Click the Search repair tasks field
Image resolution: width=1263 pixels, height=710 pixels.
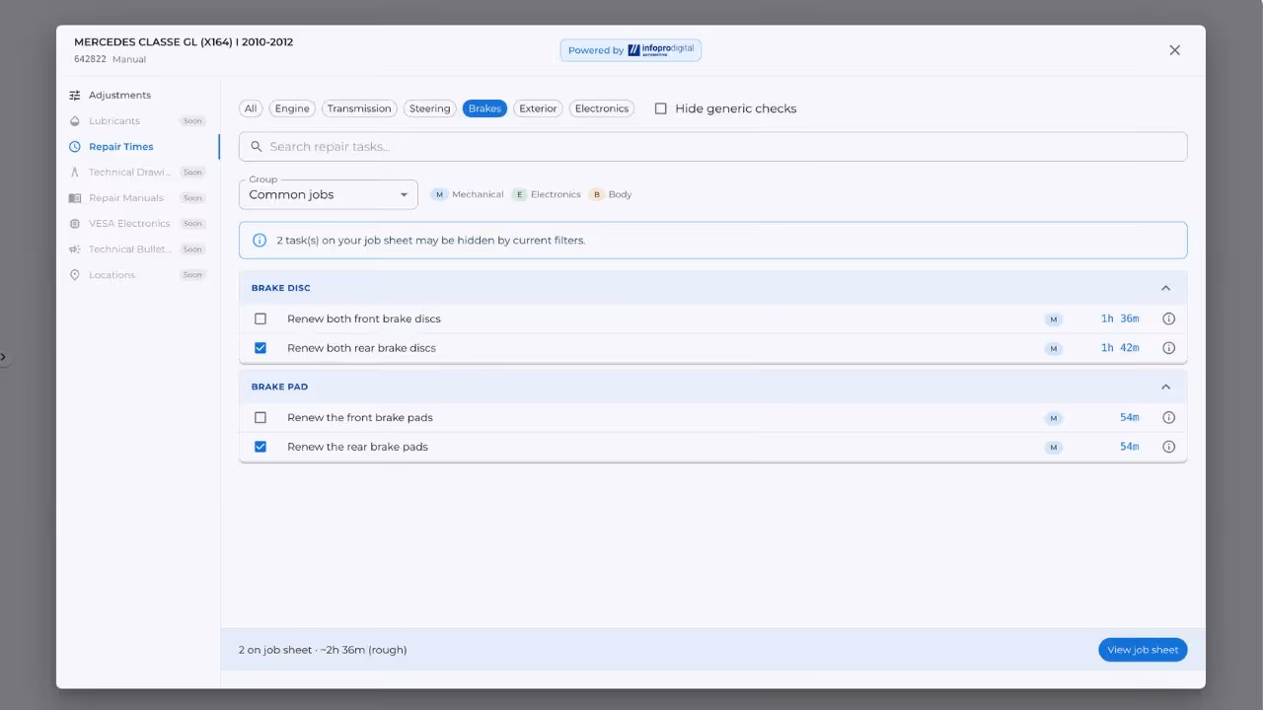point(712,147)
